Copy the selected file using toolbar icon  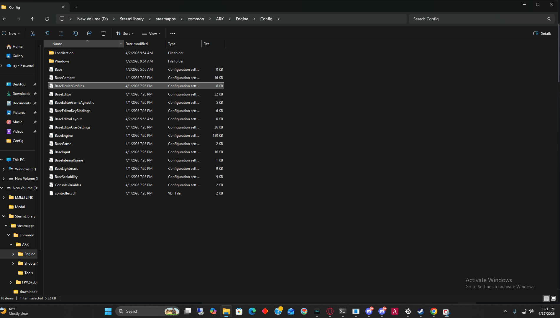pos(47,33)
